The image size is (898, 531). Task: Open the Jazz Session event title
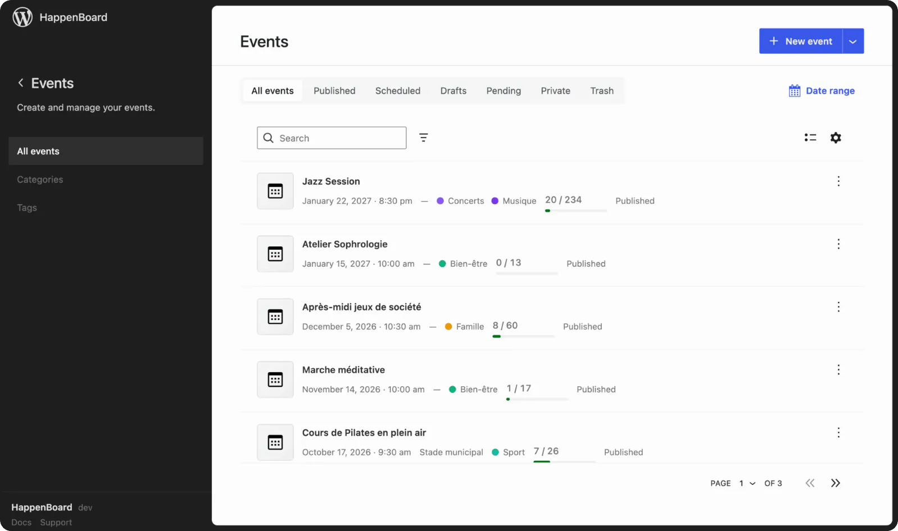click(331, 181)
